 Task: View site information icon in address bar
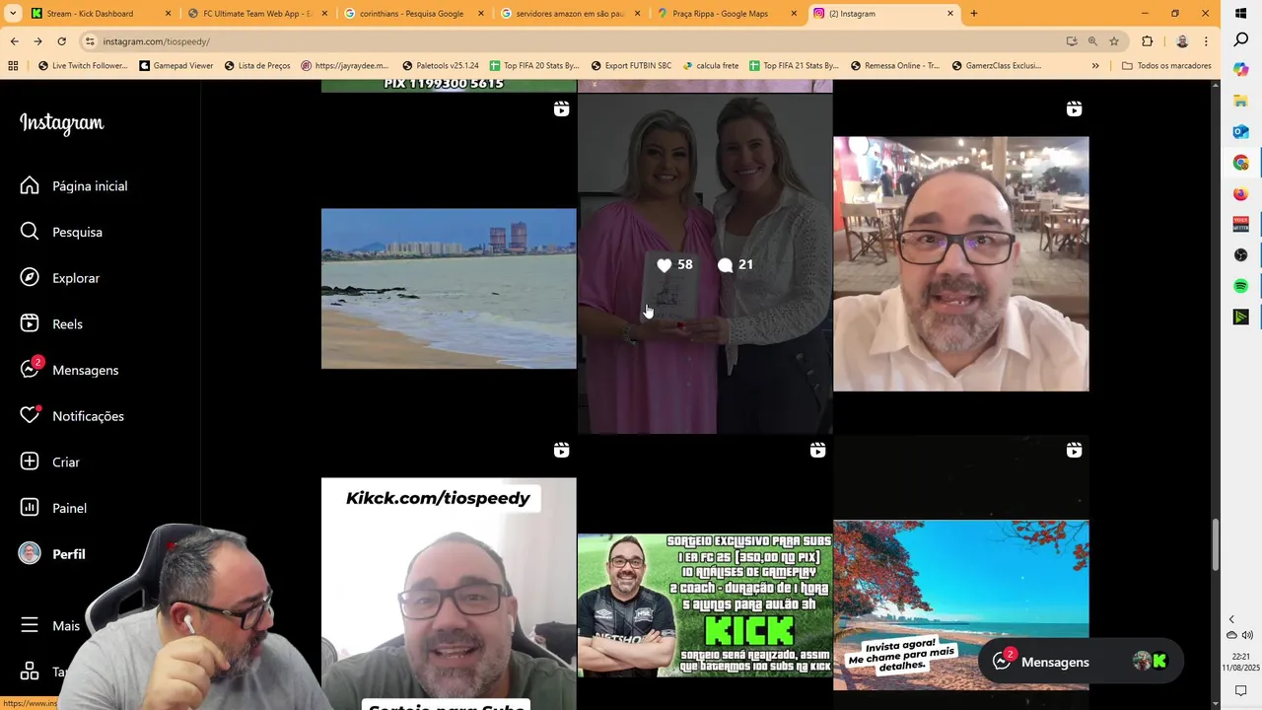90,41
